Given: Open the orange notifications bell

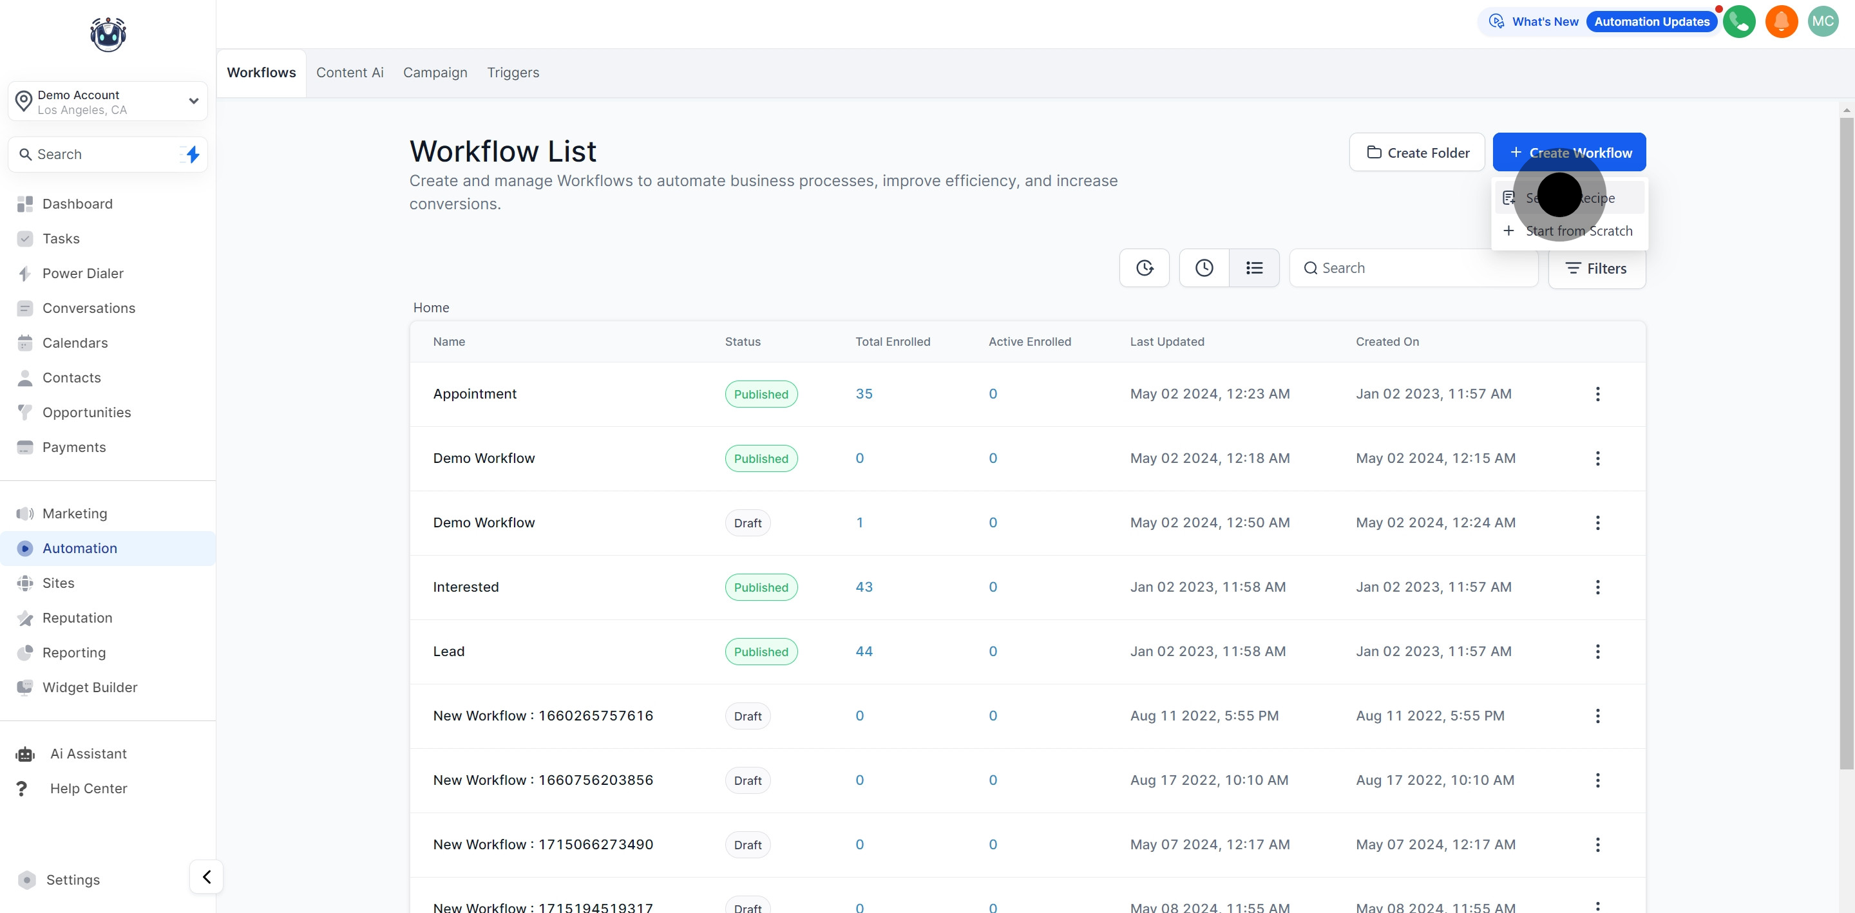Looking at the screenshot, I should (1781, 22).
